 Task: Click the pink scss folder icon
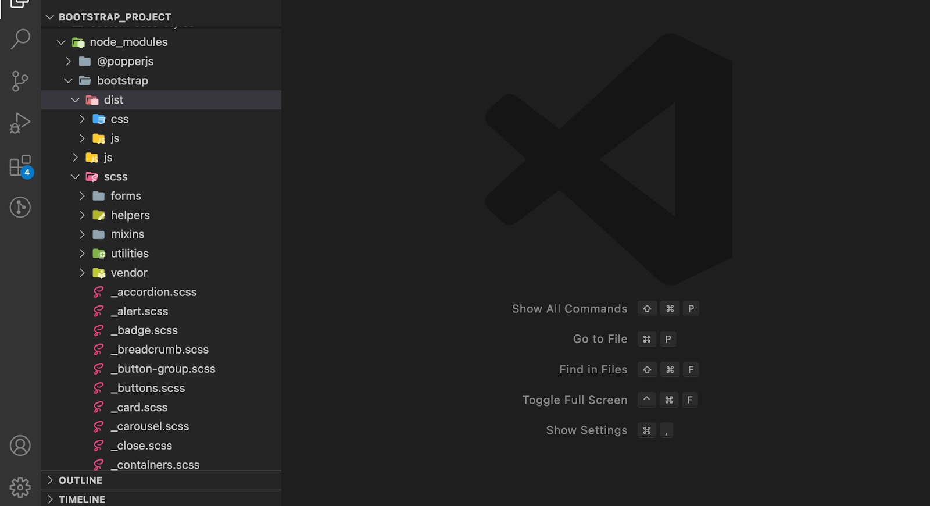(92, 176)
